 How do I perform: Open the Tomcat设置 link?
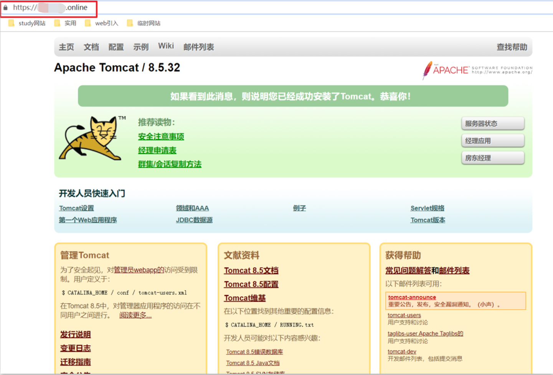76,208
